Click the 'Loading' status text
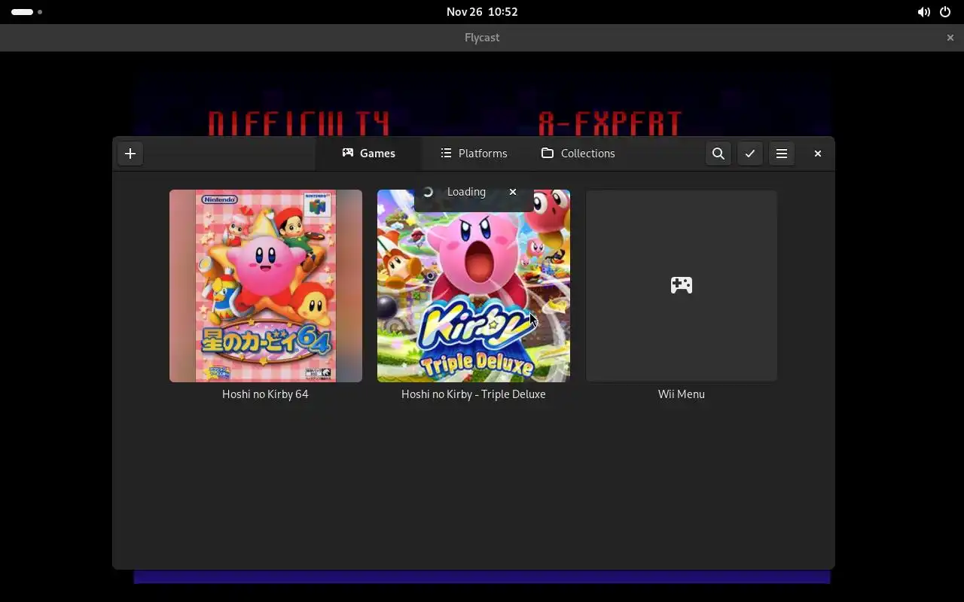The image size is (964, 602). point(466,192)
